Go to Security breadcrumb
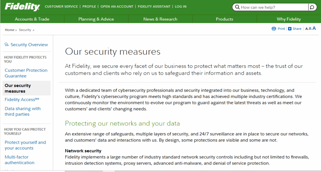321x172 pixels. pos(25,30)
